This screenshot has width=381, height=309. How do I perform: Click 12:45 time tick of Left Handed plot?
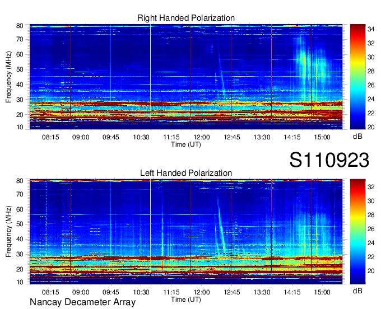coord(231,292)
